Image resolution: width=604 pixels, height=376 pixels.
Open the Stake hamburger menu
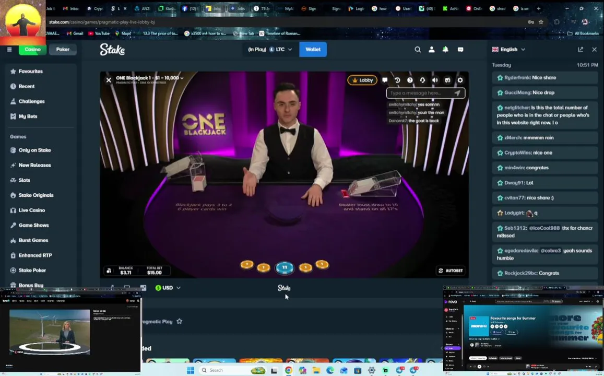click(9, 49)
